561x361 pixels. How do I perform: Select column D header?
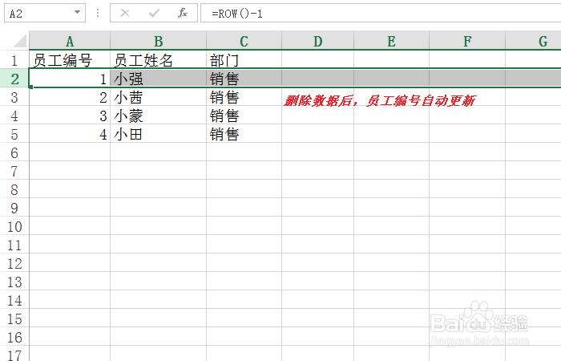(317, 41)
